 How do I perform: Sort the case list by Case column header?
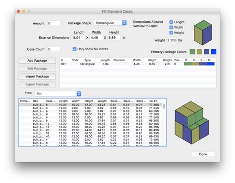[x=51, y=101]
